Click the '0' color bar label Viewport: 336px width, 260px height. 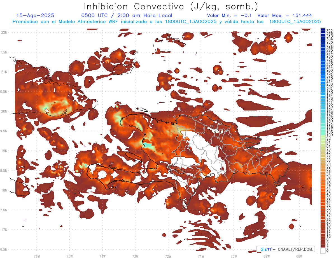(328, 250)
